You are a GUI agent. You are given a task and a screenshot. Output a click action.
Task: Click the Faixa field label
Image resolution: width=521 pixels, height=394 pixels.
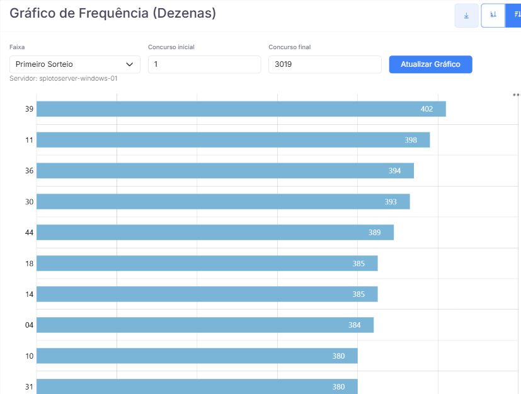click(17, 47)
